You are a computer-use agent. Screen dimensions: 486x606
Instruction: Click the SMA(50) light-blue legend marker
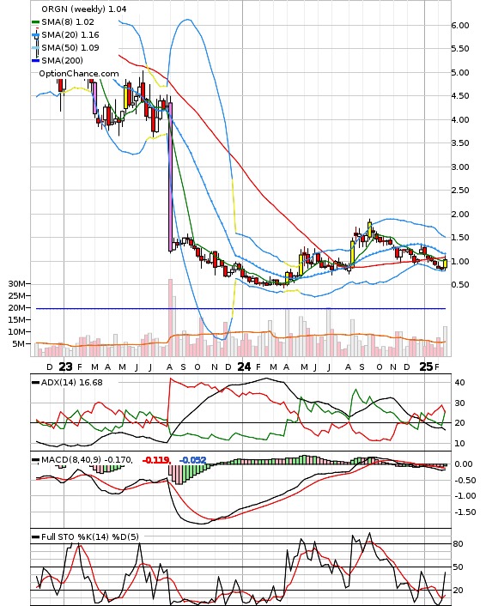pos(35,48)
